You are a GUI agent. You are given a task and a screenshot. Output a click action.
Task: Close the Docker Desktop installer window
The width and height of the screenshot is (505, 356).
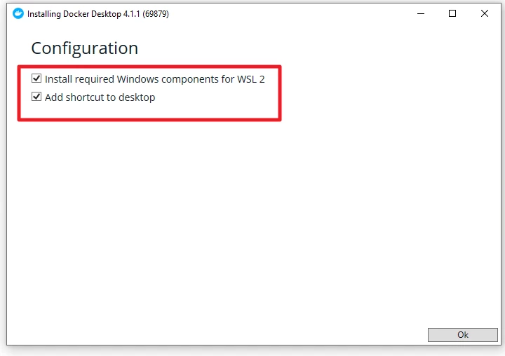[x=484, y=13]
